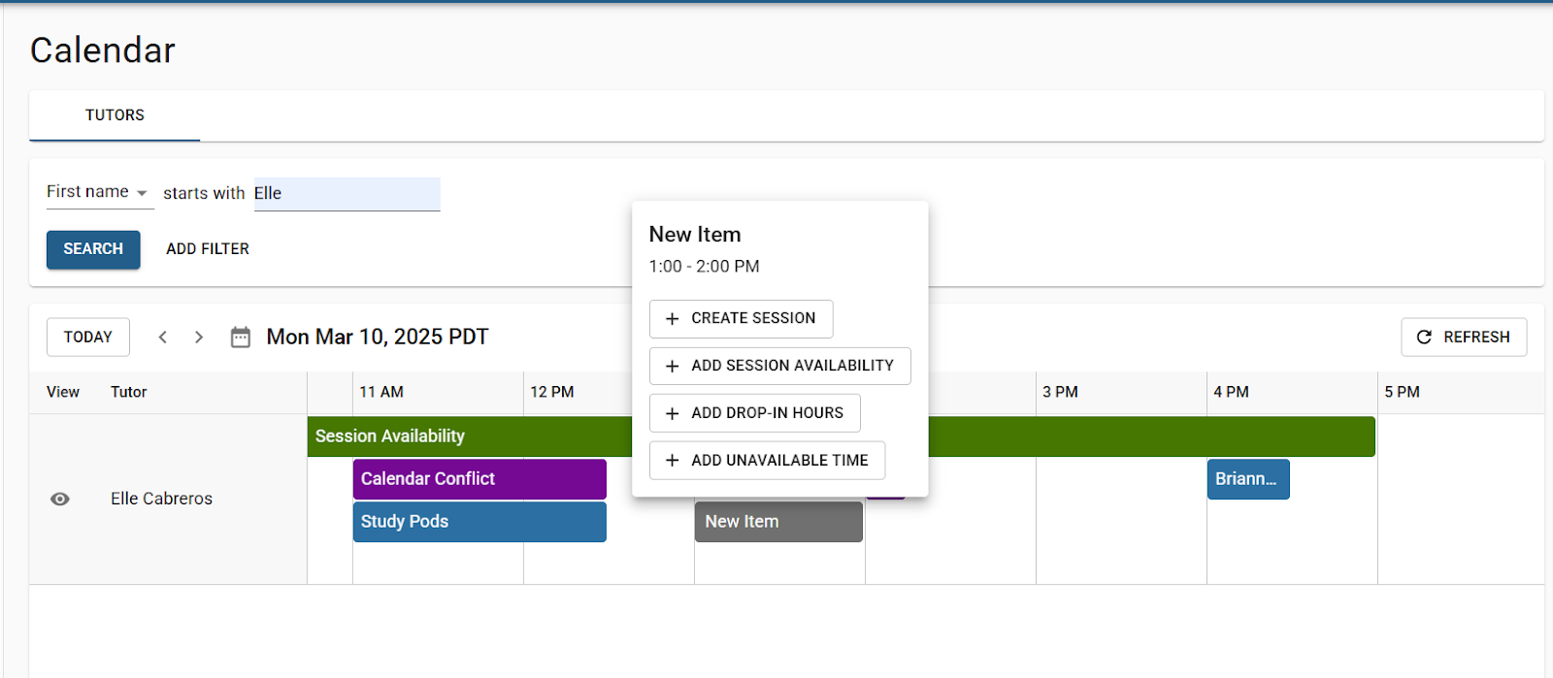Viewport: 1553px width, 678px height.
Task: Jump to Today on the calendar
Action: pos(88,337)
